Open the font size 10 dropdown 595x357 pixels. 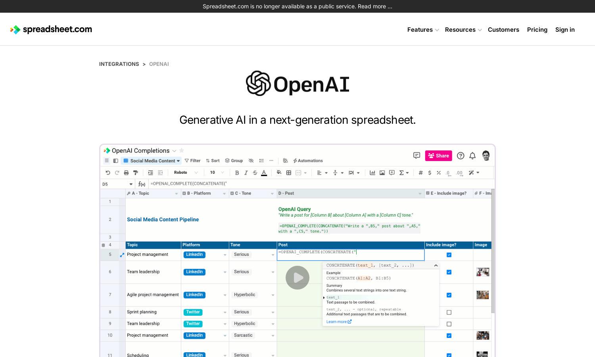pyautogui.click(x=217, y=173)
